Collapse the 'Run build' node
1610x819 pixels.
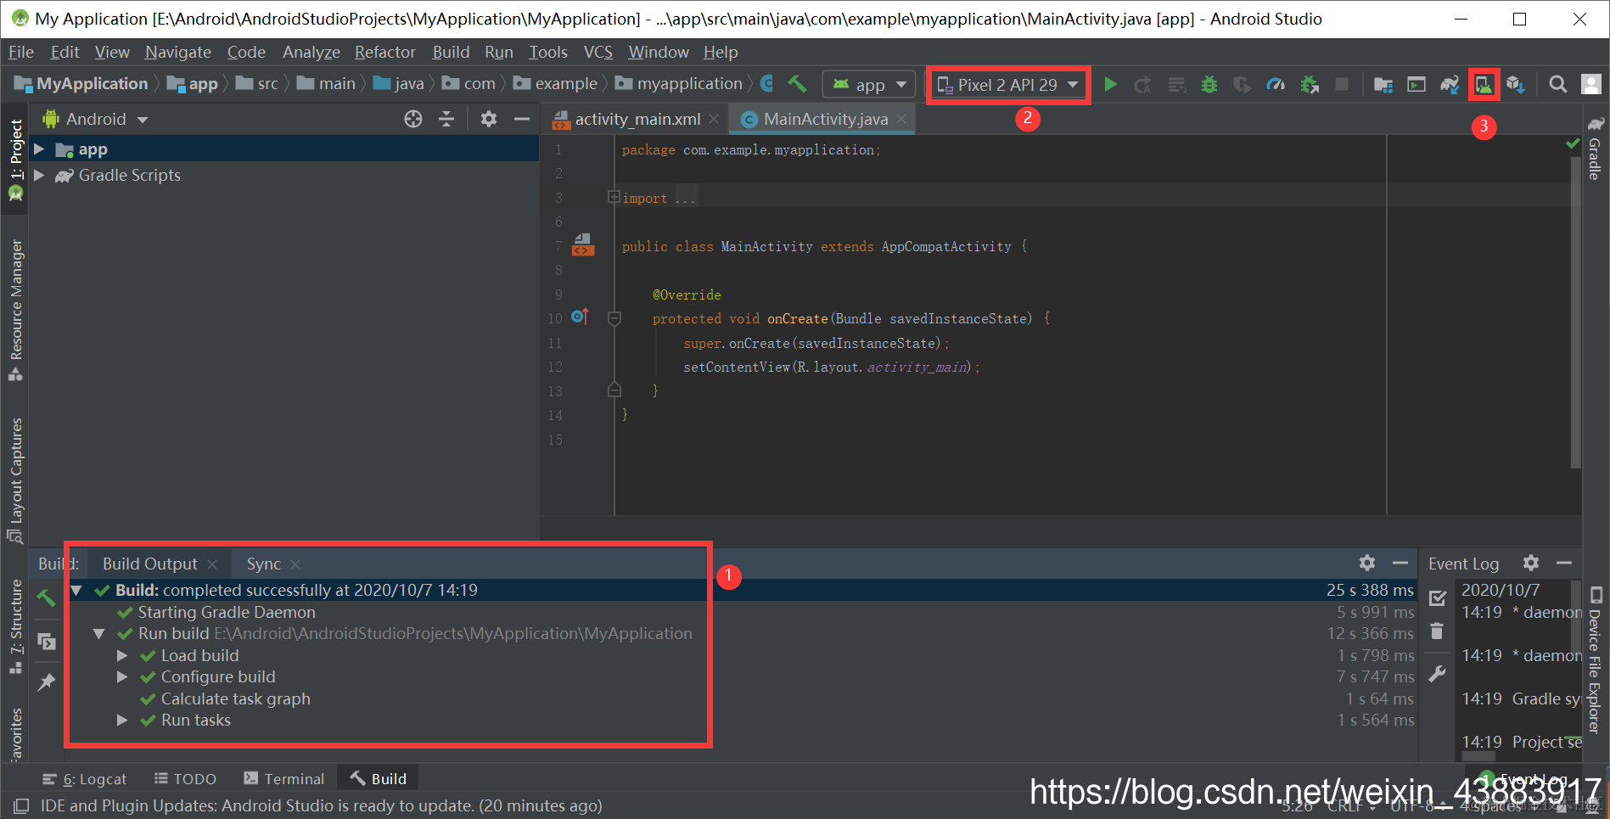click(99, 633)
